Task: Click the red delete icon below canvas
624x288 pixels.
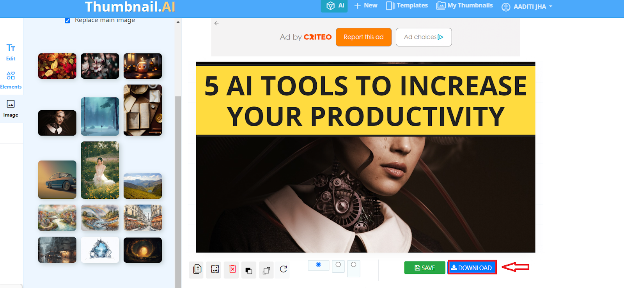Action: point(232,269)
